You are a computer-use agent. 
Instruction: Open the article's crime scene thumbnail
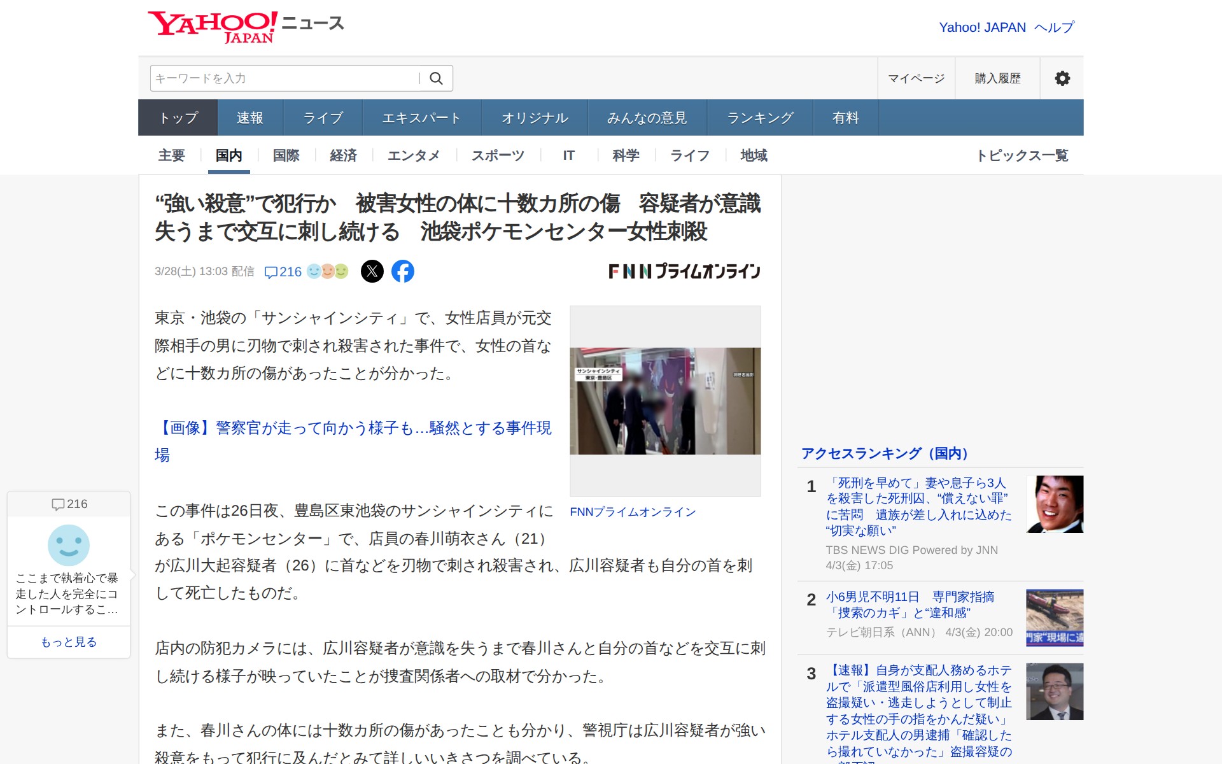665,400
